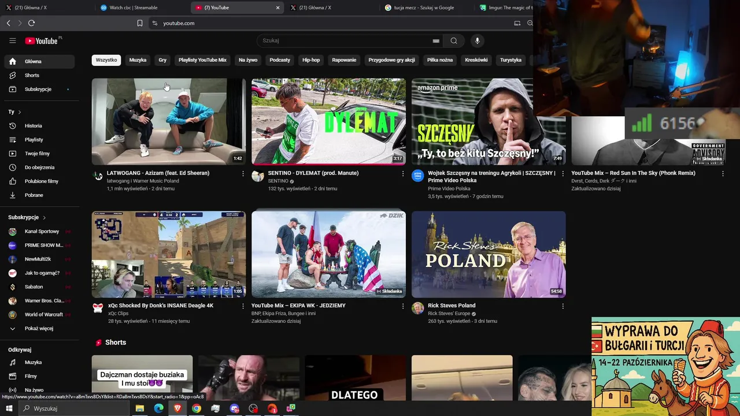This screenshot has width=740, height=416.
Task: Open Playlisty in sidebar
Action: coord(39,139)
